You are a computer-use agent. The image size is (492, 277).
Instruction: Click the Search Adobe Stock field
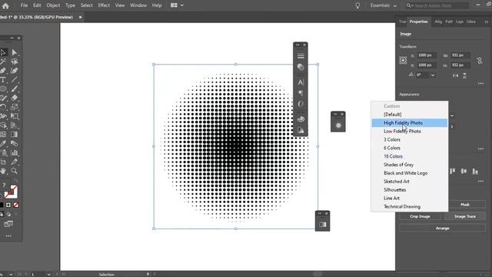(x=437, y=5)
